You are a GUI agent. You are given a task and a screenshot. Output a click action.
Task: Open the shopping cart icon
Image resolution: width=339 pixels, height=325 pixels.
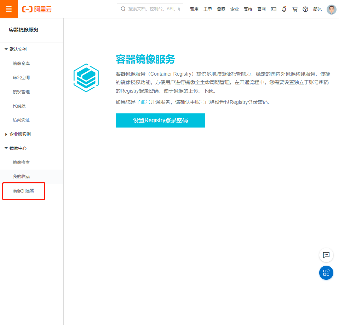pos(295,9)
